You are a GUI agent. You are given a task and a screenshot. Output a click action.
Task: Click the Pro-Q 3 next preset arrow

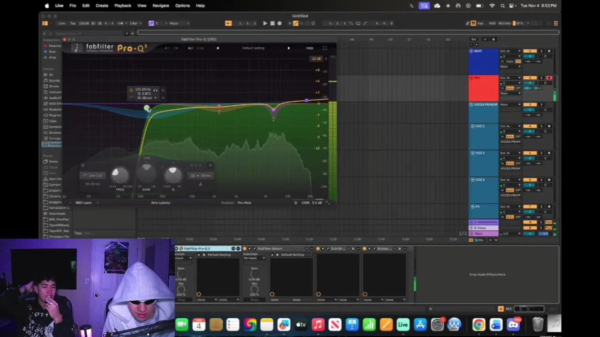click(x=288, y=48)
